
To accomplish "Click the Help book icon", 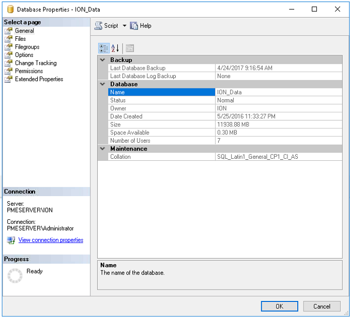I will pos(134,26).
